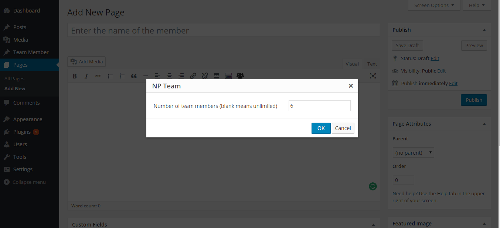Edit the Publish immediately schedule link
The image size is (500, 228).
(453, 83)
